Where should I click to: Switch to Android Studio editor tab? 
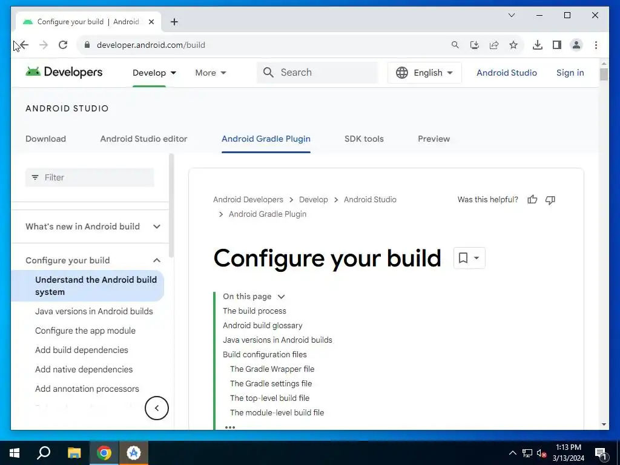point(143,139)
